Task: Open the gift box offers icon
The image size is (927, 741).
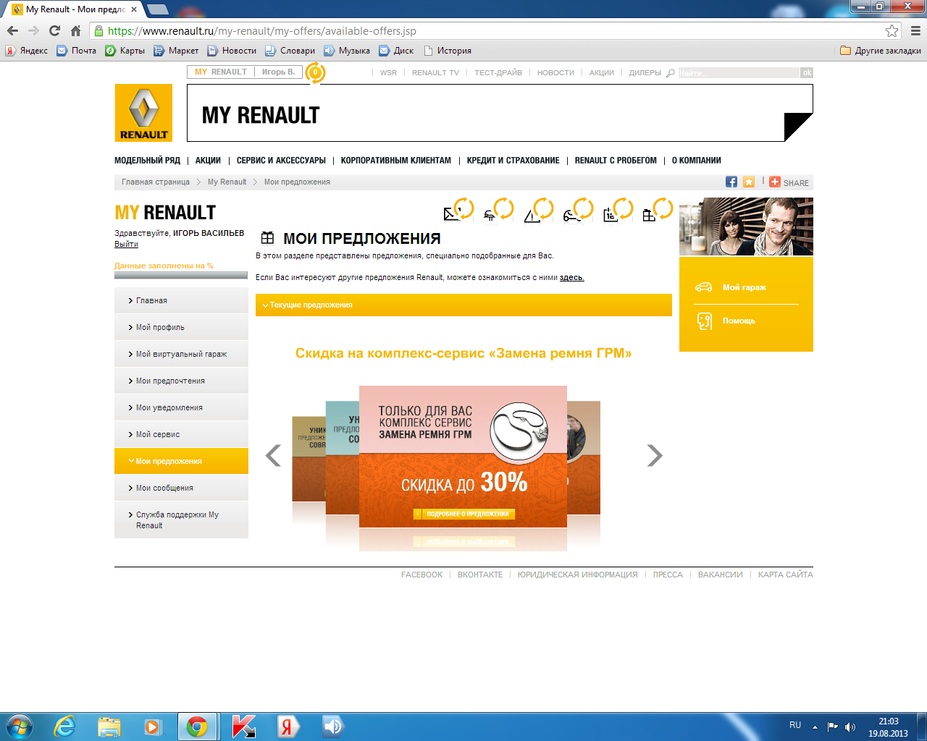Action: (649, 214)
